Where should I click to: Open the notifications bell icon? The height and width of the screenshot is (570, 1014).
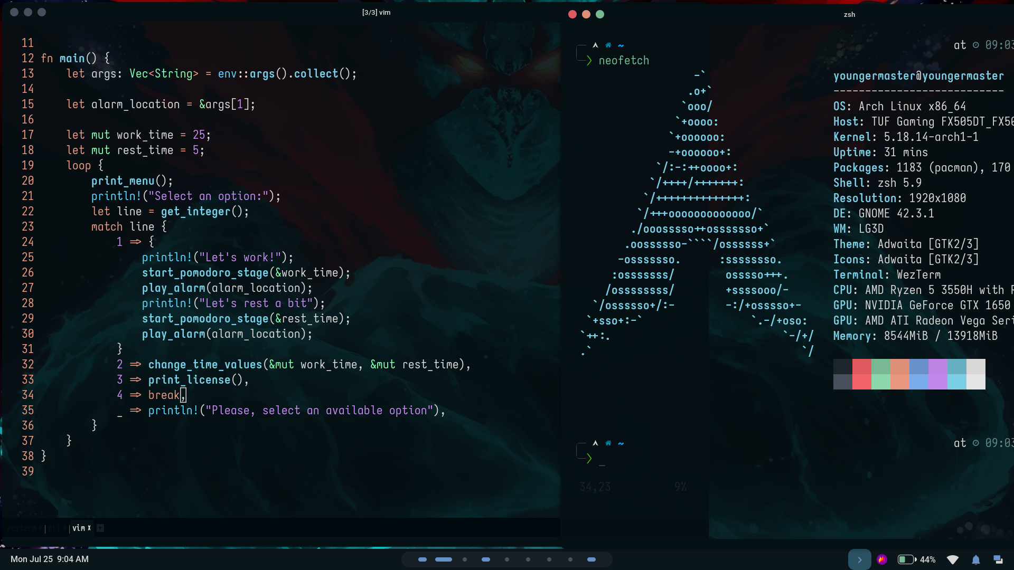pos(976,559)
